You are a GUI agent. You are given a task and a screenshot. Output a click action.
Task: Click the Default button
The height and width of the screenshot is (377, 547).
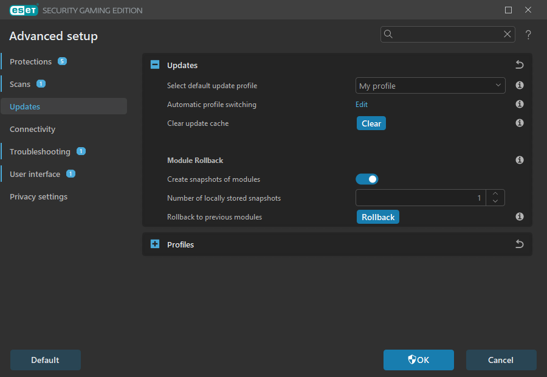point(46,360)
